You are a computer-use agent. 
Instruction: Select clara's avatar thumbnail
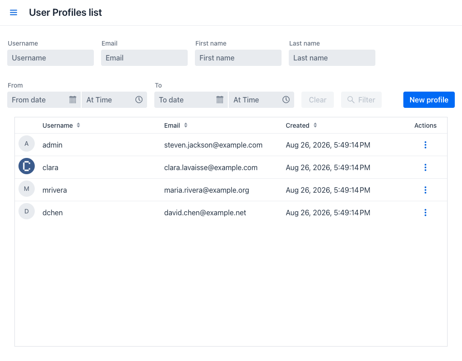click(x=27, y=166)
